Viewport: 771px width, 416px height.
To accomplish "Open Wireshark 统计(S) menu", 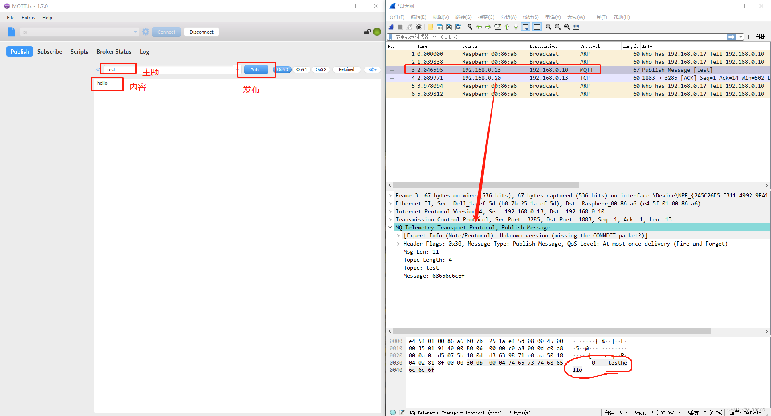I will (530, 17).
